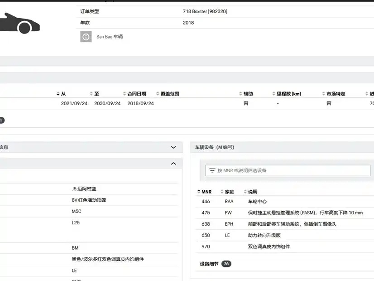Screen dimensions: 374x281
Task: Select equipment row 475 PASM
Action: [x=284, y=213]
